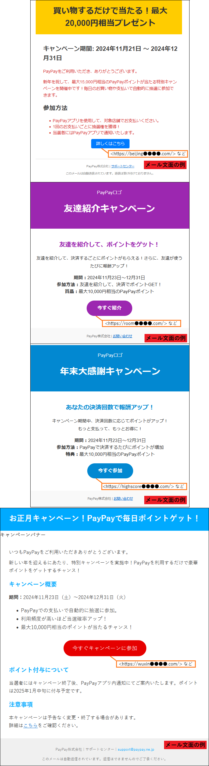
Task: Open the サポートセンター link in first email
Action: pyautogui.click(x=123, y=166)
